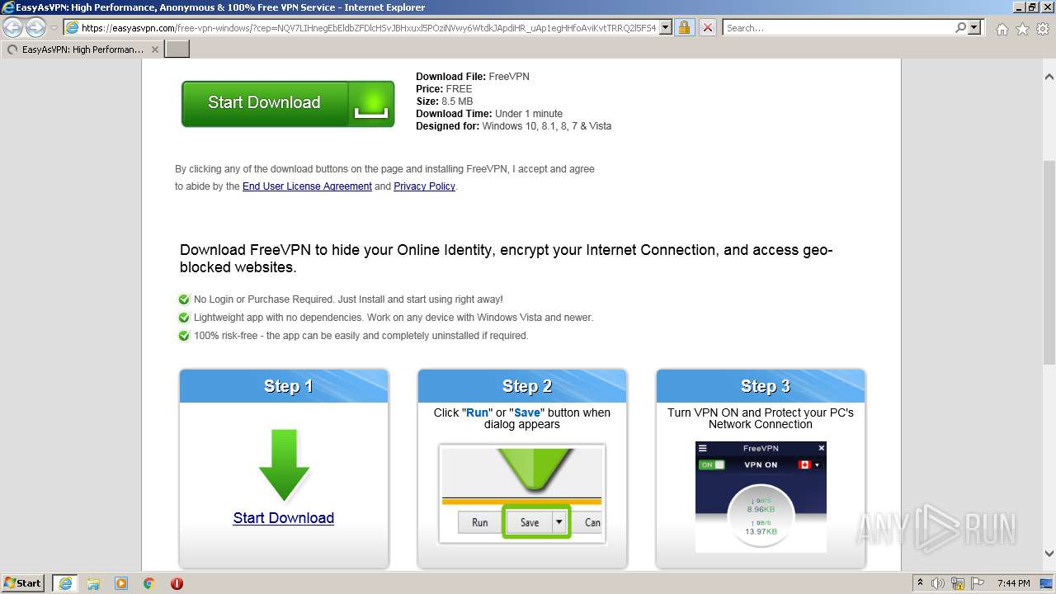
Task: Open the Home page icon
Action: click(x=1002, y=29)
